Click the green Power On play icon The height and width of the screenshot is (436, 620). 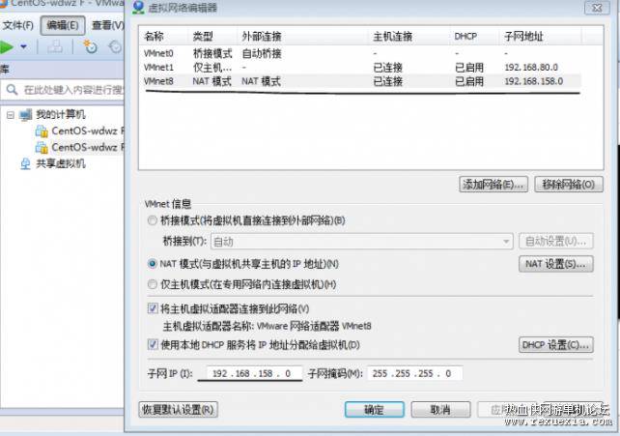pyautogui.click(x=7, y=47)
